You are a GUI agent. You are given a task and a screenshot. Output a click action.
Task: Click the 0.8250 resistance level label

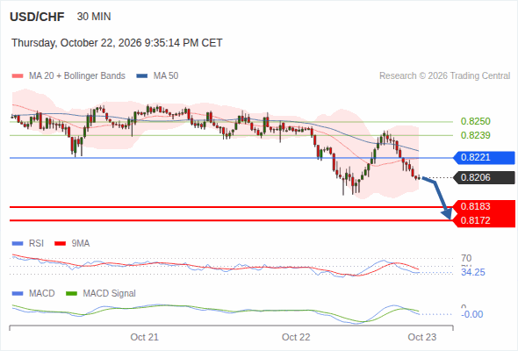point(475,121)
